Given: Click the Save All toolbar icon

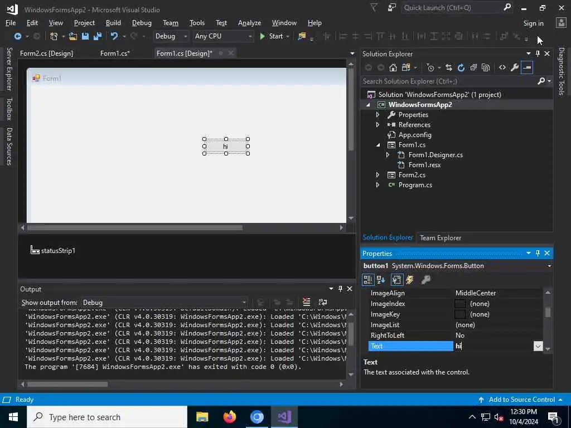Looking at the screenshot, I should [98, 36].
